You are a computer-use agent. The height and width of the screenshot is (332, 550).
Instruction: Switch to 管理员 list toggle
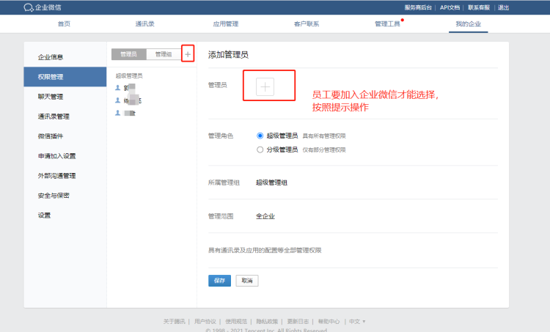(129, 54)
